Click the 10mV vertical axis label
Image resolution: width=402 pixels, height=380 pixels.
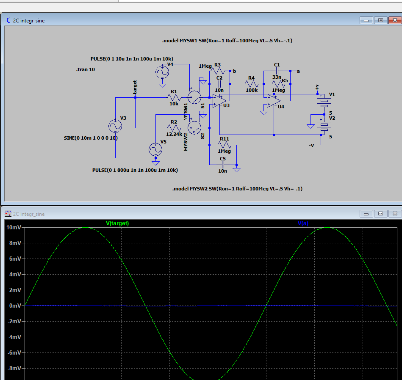tap(13, 227)
